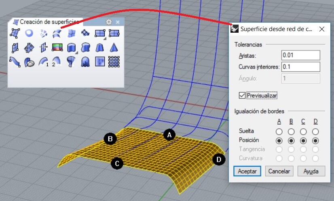Select Posición radio for edge D
Image resolution: width=334 pixels, height=201 pixels.
[315, 141]
